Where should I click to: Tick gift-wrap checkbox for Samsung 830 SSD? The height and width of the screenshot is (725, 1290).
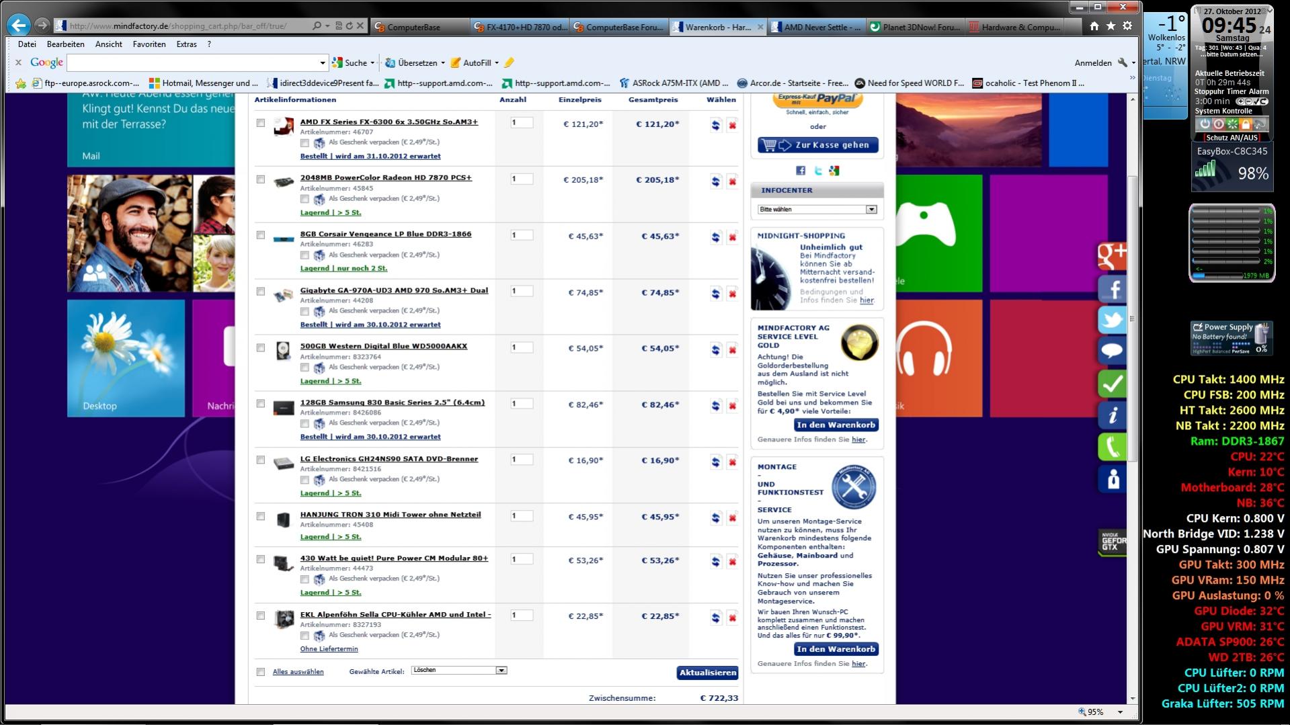click(305, 423)
